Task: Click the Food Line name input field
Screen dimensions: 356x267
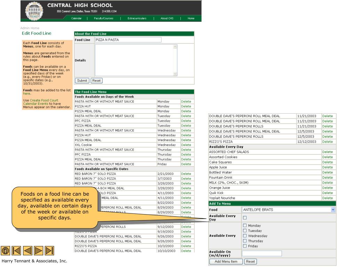Action: 128,40
